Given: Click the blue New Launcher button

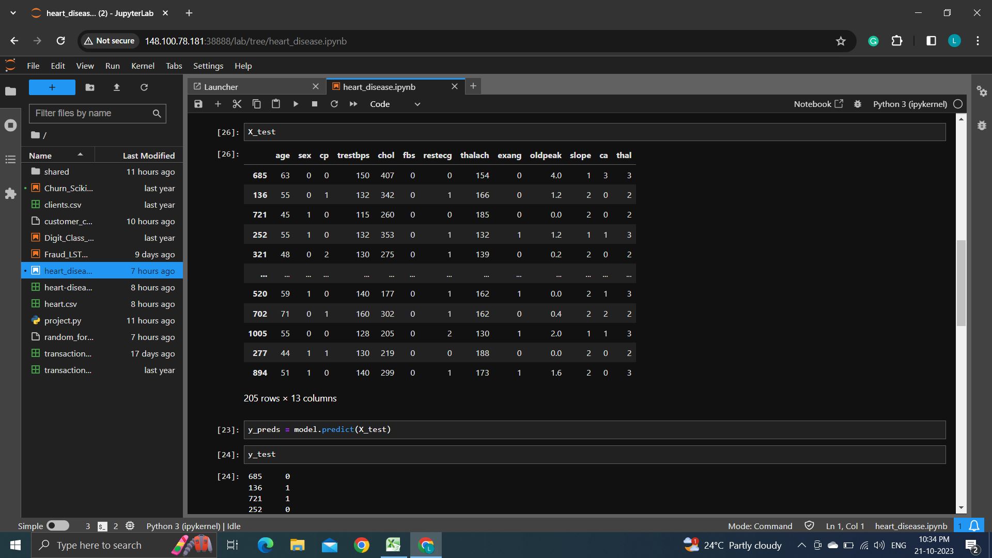Looking at the screenshot, I should click(52, 87).
